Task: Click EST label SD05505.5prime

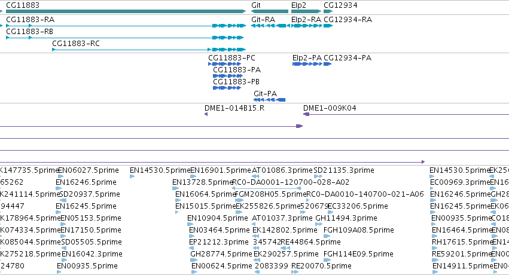Action: [x=92, y=242]
